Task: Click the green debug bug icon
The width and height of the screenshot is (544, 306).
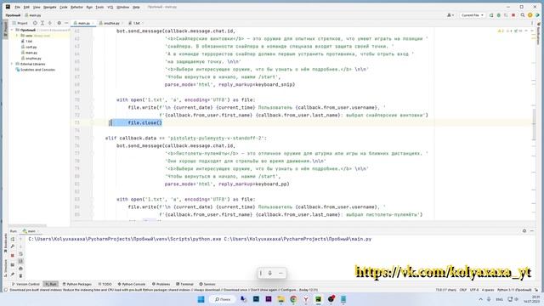Action: (499, 15)
